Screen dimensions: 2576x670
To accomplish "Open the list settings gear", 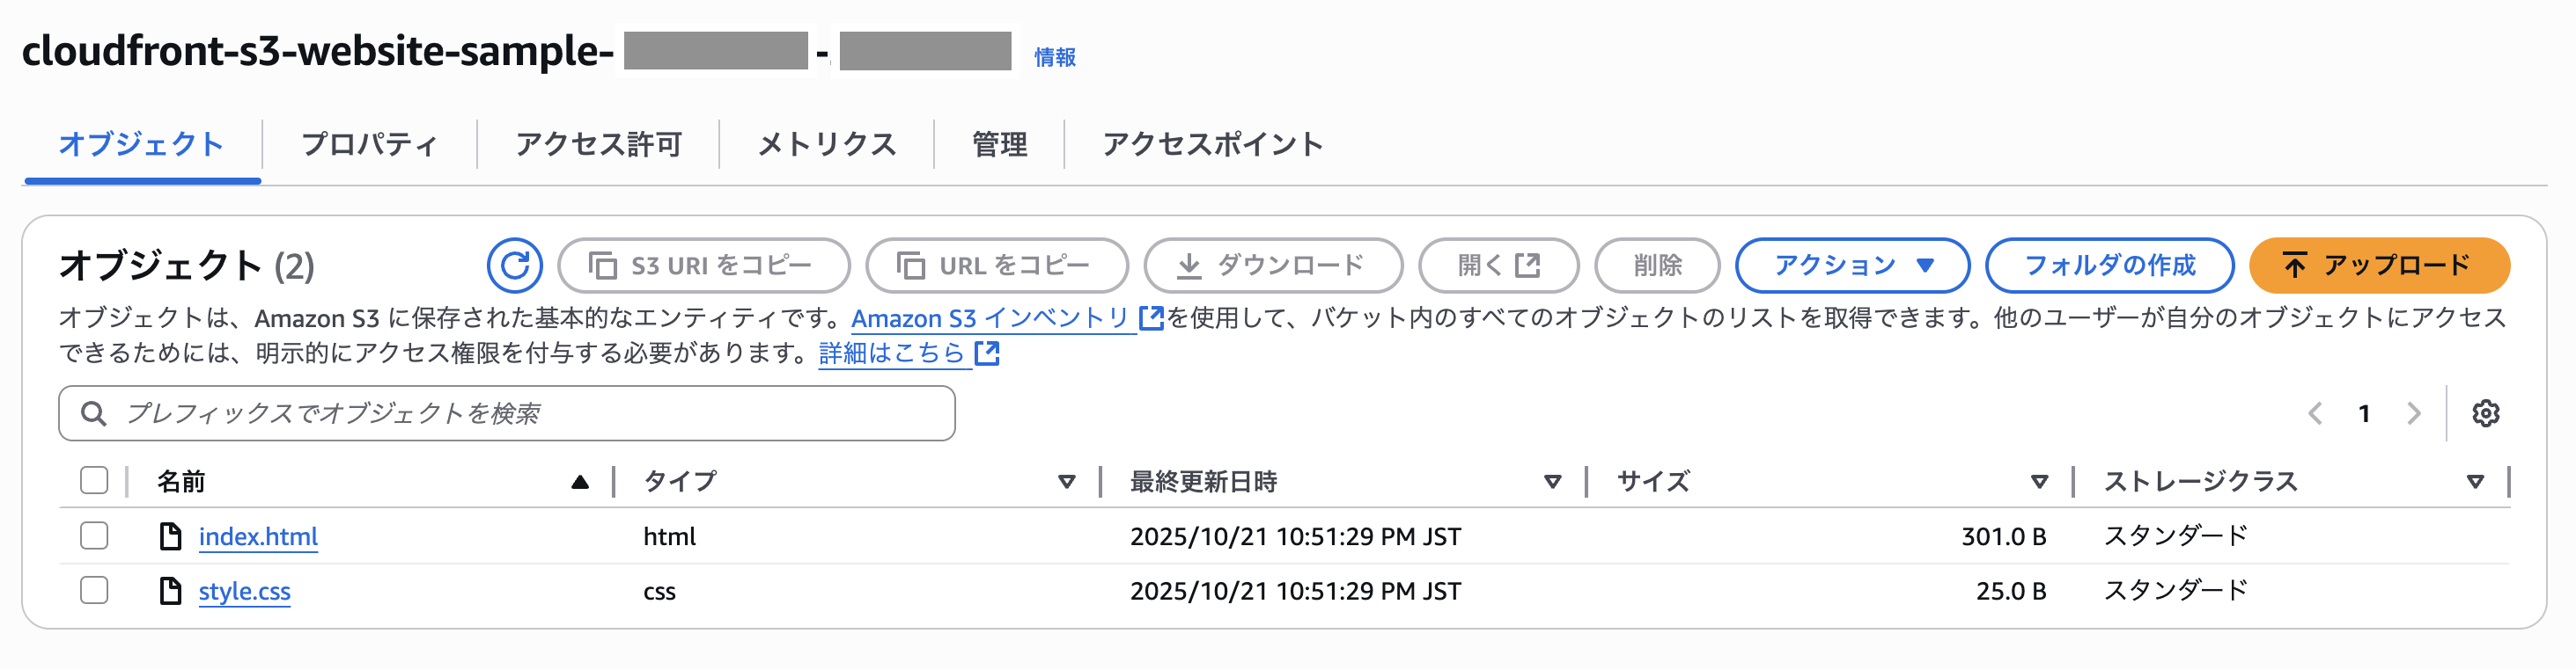I will pyautogui.click(x=2487, y=412).
